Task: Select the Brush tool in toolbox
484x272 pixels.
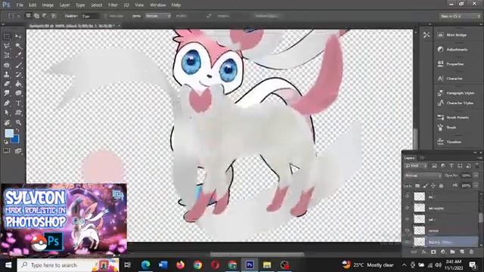Action: 18,65
